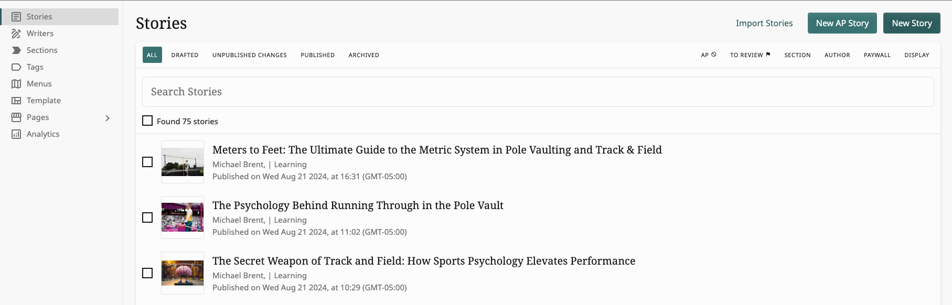The height and width of the screenshot is (305, 952).
Task: Click the Template layout icon
Action: 16,101
